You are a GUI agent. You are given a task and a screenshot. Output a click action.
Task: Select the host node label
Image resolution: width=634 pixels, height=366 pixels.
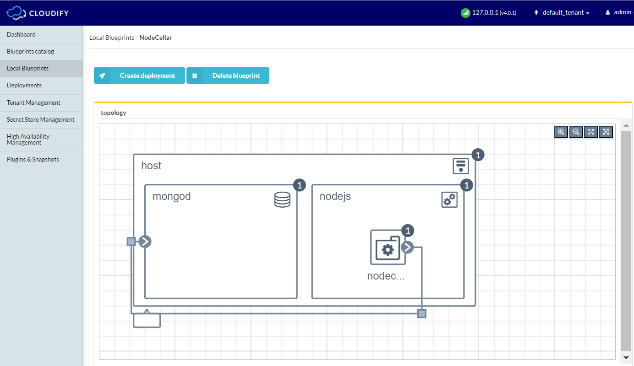tap(151, 166)
